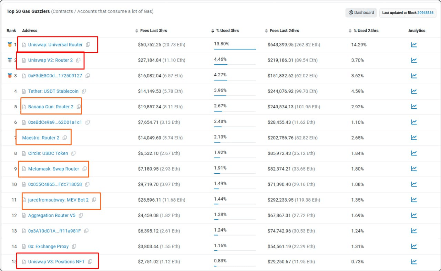Open Banana Gun: Router 2 address page
This screenshot has height=271, width=441.
51,107
